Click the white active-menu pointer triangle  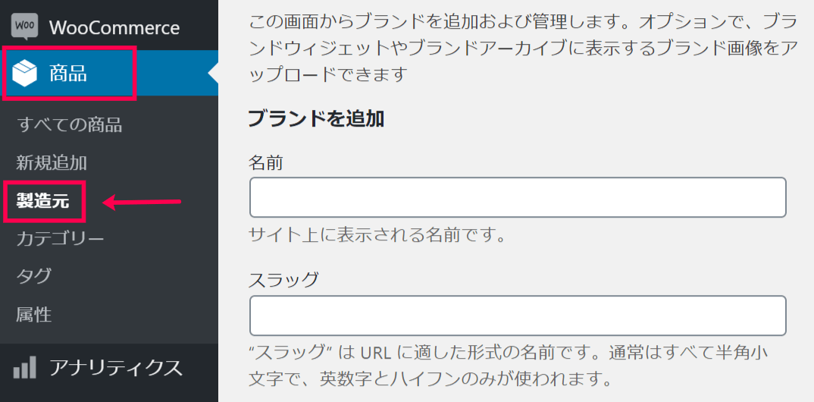213,74
